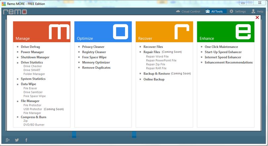Choose File Eraser under Data Wipe
Screen dimensions: 268x146
[30, 88]
